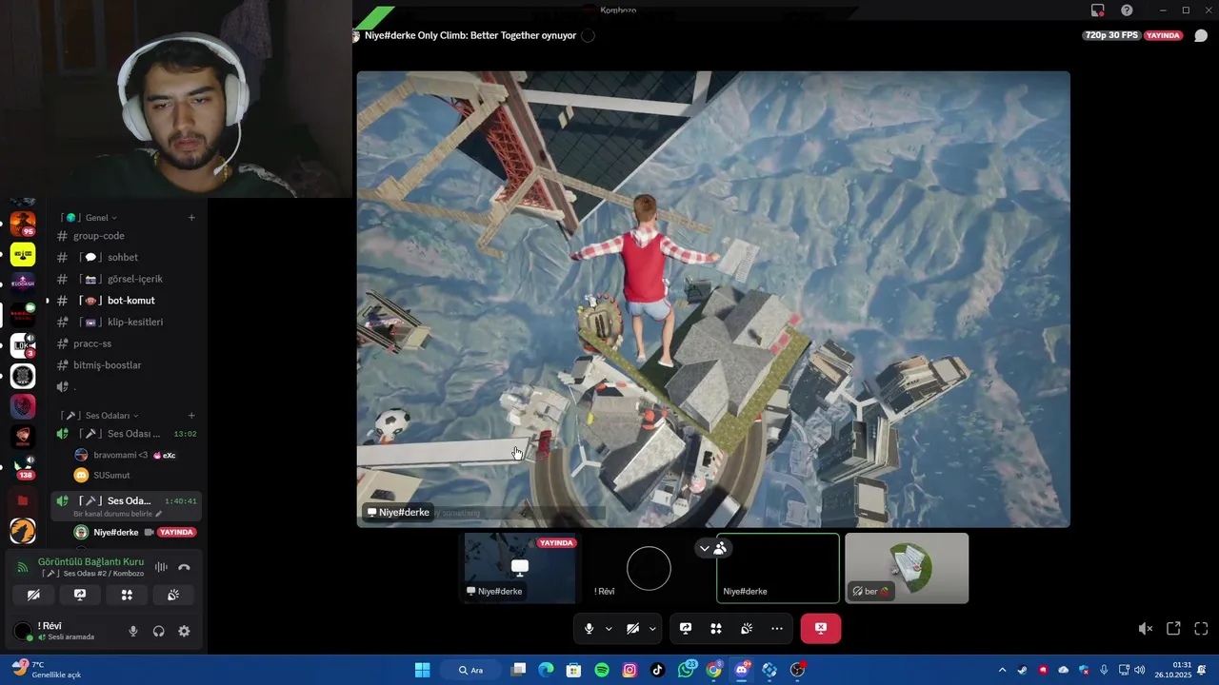This screenshot has width=1219, height=685.
Task: Pop out the stream window
Action: 1173,628
